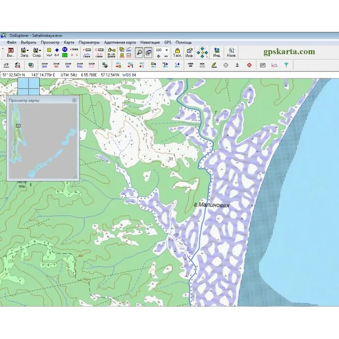Click the anchor icon
This screenshot has height=339, width=339.
[x=237, y=65]
